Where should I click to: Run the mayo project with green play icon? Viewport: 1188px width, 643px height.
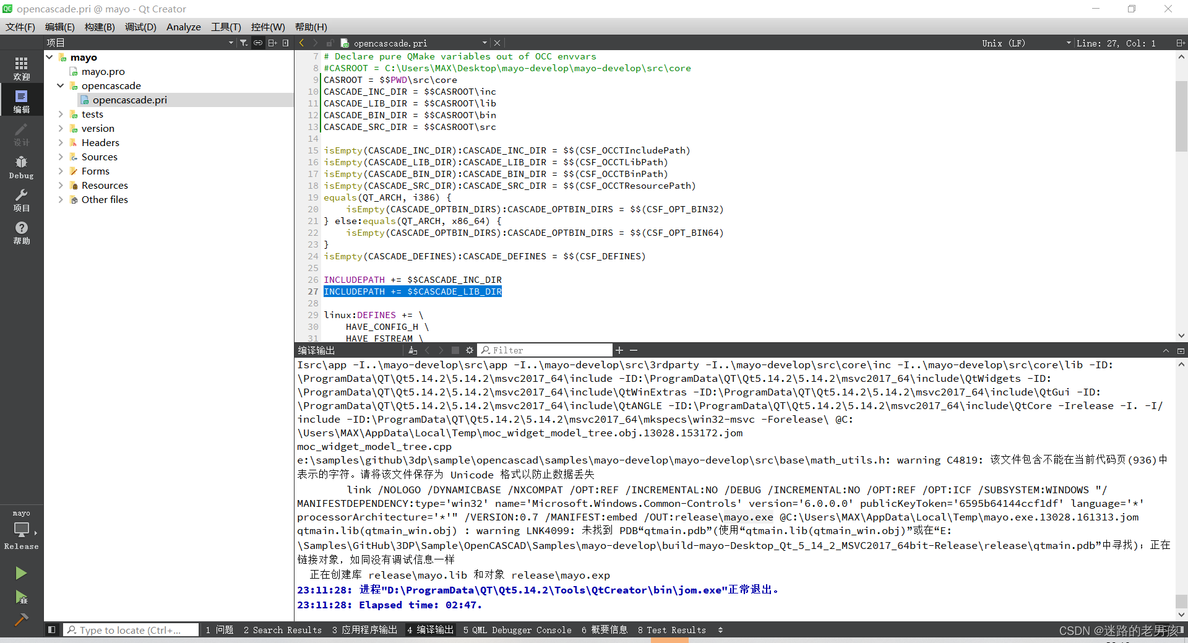click(21, 572)
